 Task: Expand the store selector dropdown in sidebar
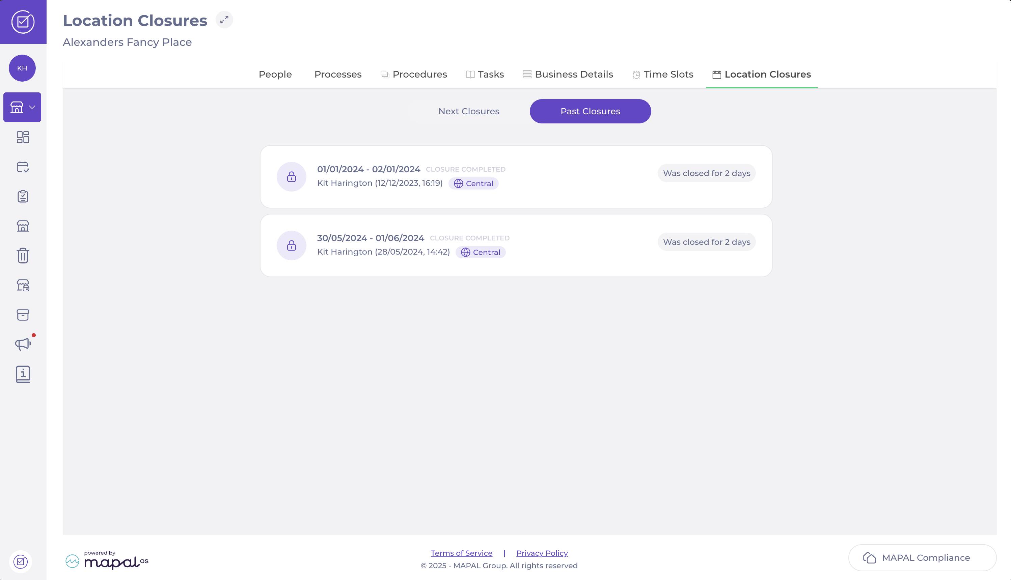pyautogui.click(x=22, y=107)
